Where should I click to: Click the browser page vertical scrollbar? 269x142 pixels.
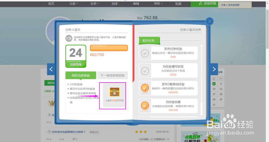pyautogui.click(x=267, y=29)
